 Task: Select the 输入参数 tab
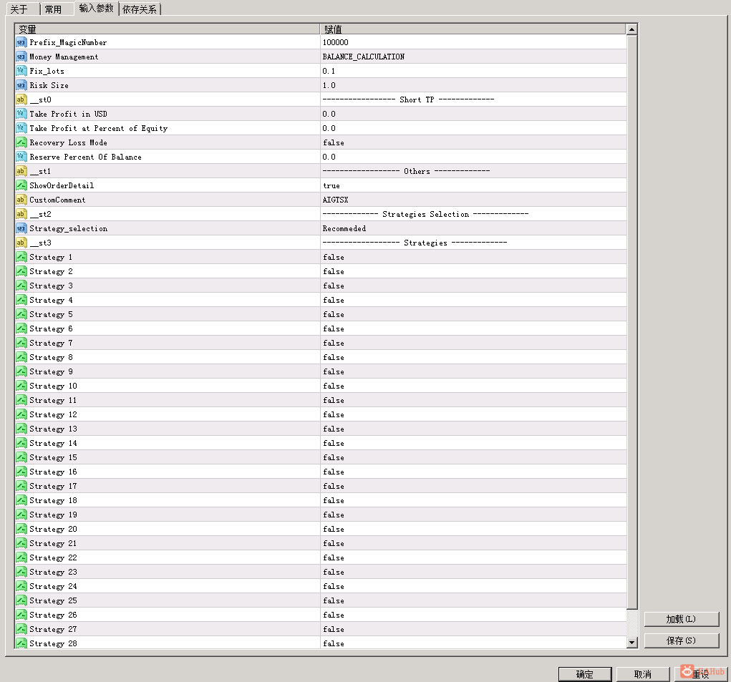tap(97, 8)
